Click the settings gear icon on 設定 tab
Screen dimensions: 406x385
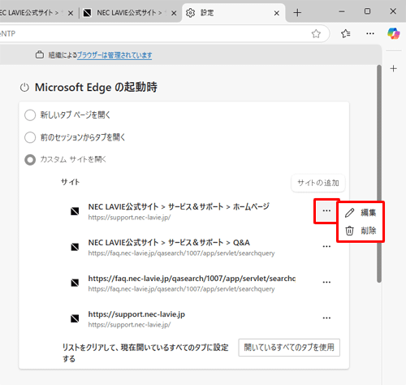click(x=190, y=13)
